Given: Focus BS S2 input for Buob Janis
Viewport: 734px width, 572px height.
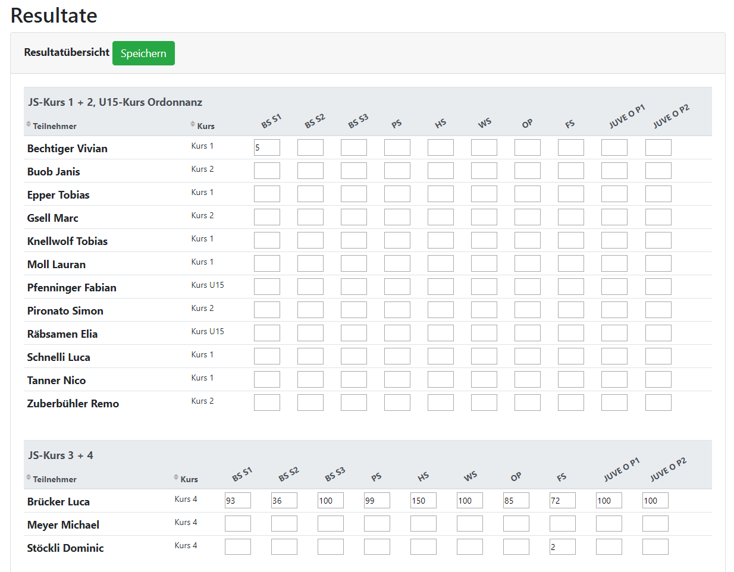Looking at the screenshot, I should click(x=310, y=171).
